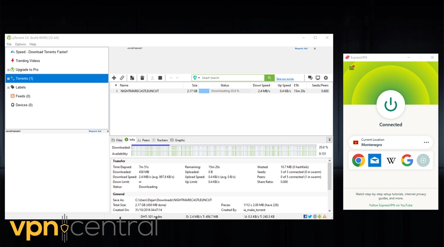Select the NIGHTMARECASTLEUNCUT torrent row
Viewport: 444px width, 247px height.
pos(220,91)
